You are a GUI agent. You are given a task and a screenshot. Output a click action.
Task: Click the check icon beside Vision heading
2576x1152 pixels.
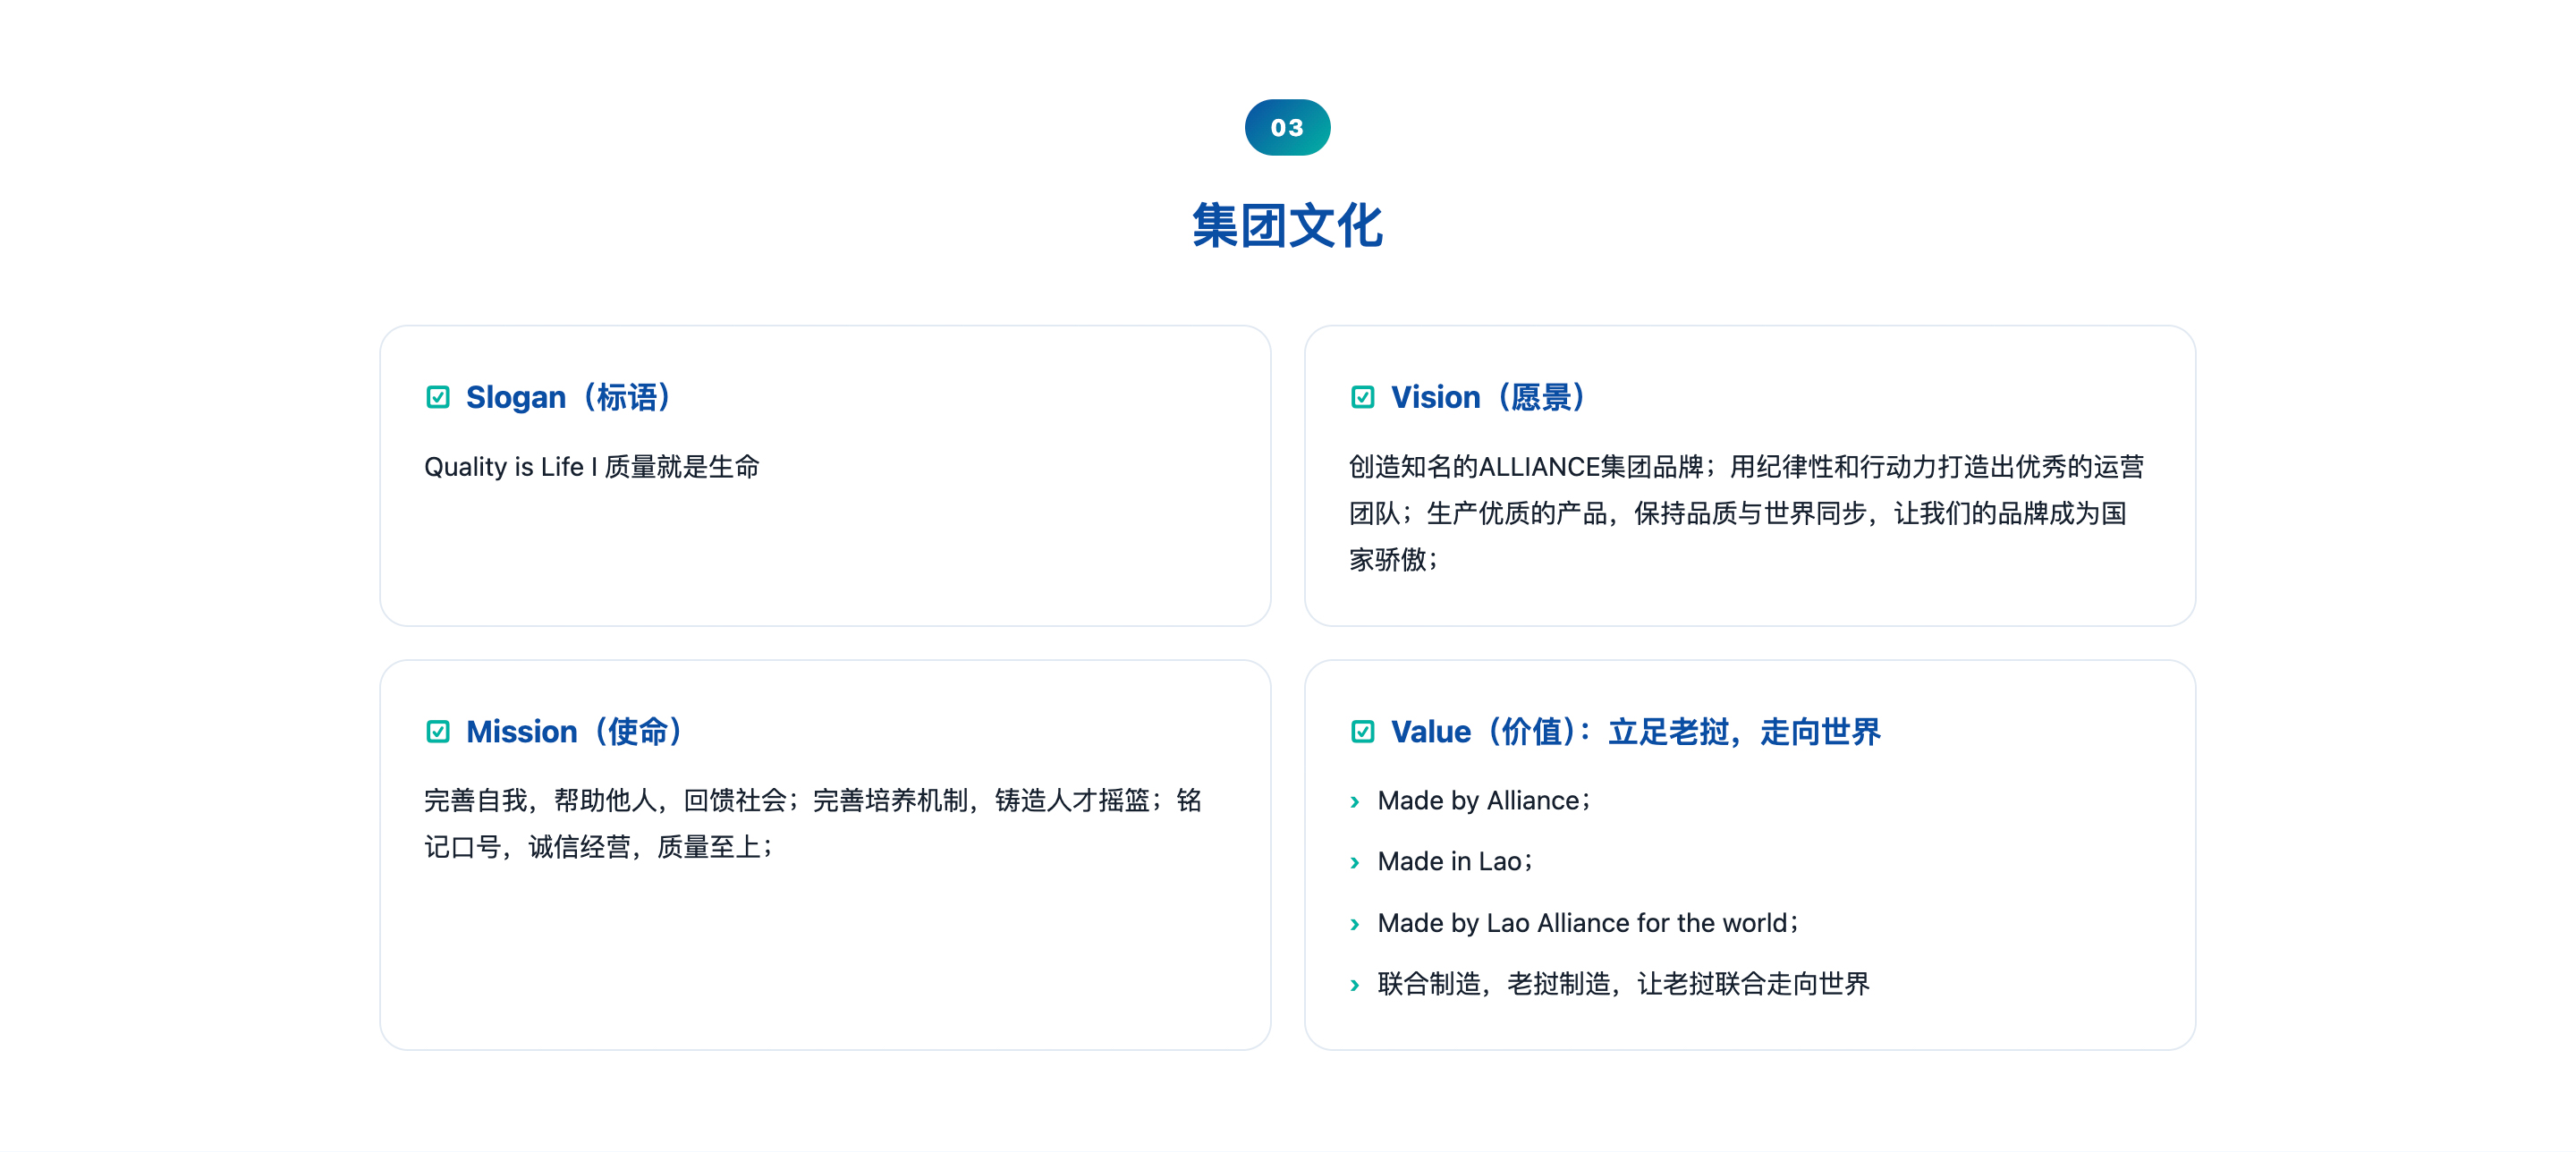coord(1362,397)
